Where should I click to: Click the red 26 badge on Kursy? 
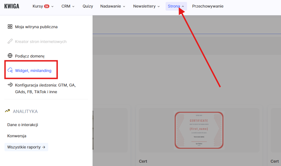tap(47, 6)
